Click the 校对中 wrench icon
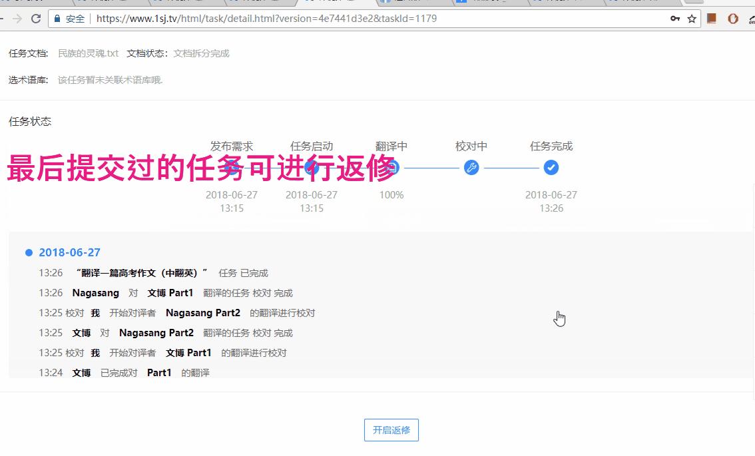755x456 pixels. [x=471, y=168]
